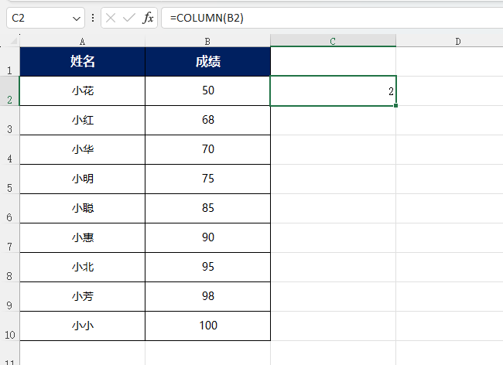Screen dimensions: 503x365
Task: Select column A header
Action: (83, 41)
